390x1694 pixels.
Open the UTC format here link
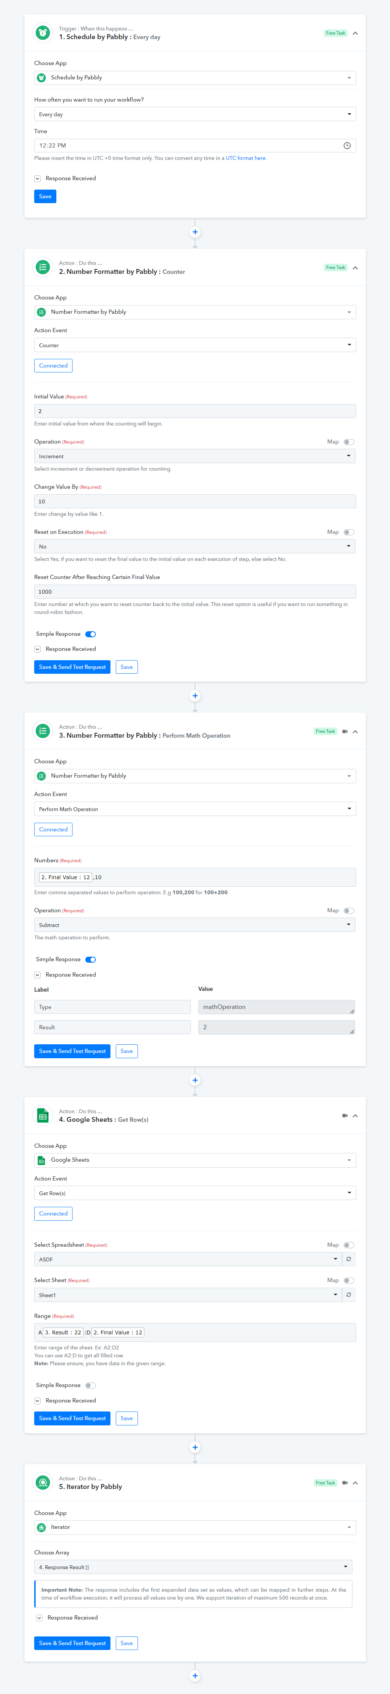[246, 158]
